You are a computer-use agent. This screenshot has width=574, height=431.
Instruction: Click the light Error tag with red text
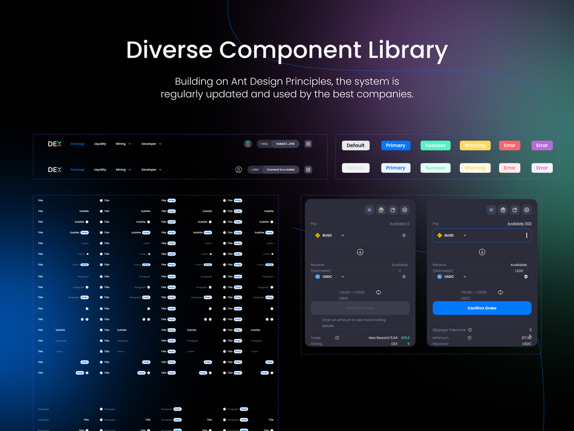click(x=509, y=168)
